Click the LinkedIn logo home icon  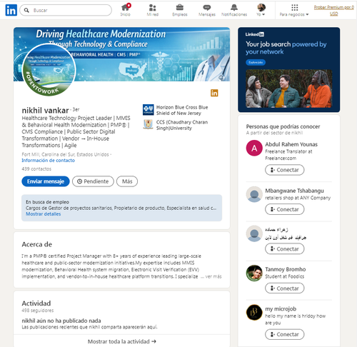(11, 10)
